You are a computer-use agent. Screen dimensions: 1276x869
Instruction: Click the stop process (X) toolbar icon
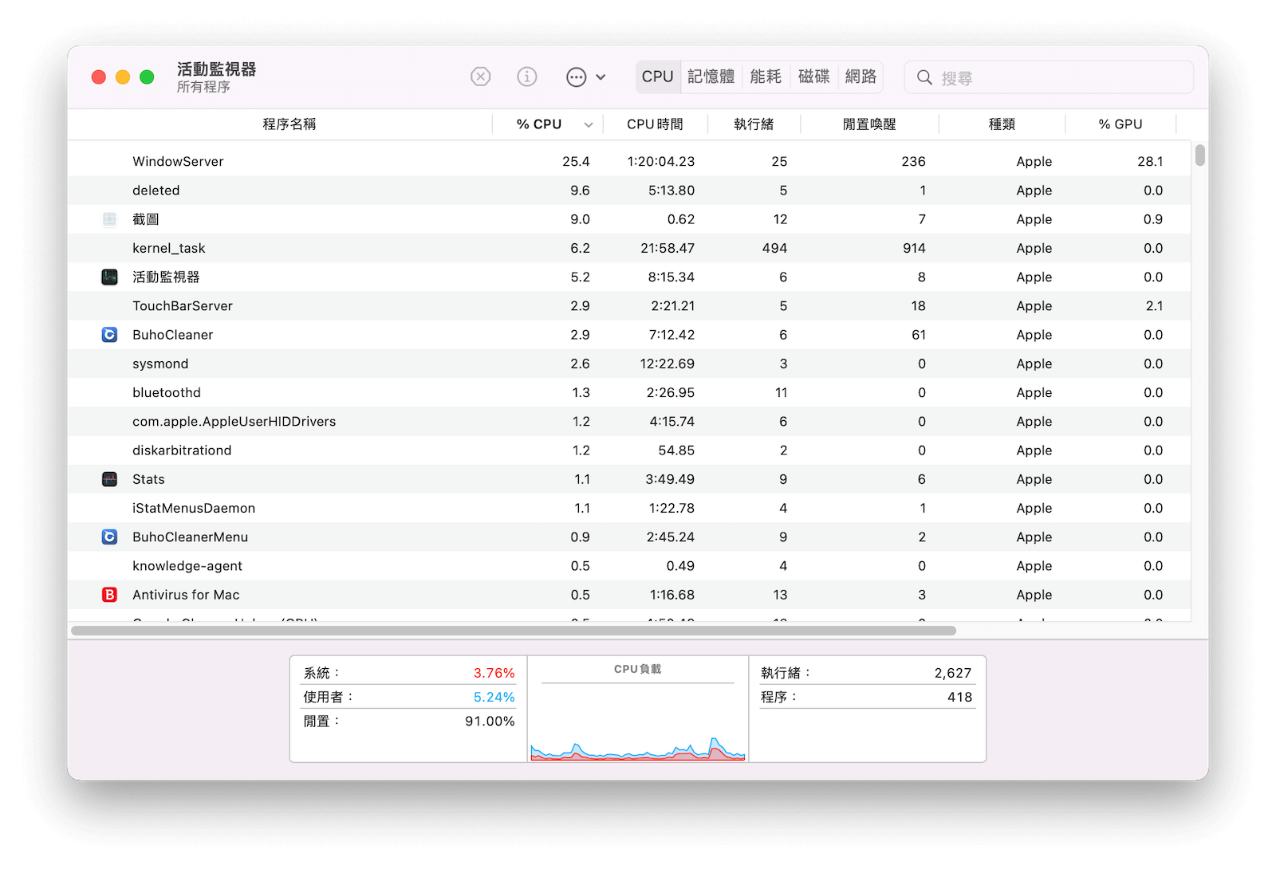480,77
